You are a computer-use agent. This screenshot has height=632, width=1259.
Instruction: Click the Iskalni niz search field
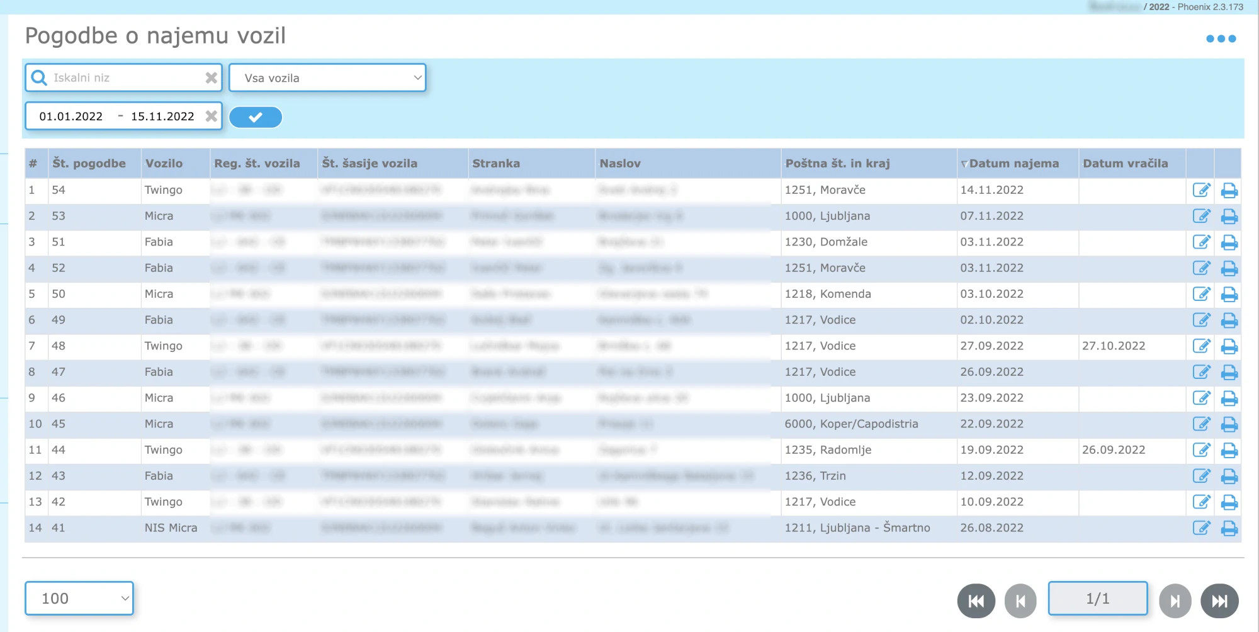(126, 78)
